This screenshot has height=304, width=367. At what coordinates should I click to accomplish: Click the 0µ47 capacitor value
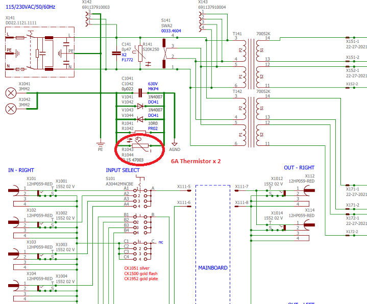(127, 49)
